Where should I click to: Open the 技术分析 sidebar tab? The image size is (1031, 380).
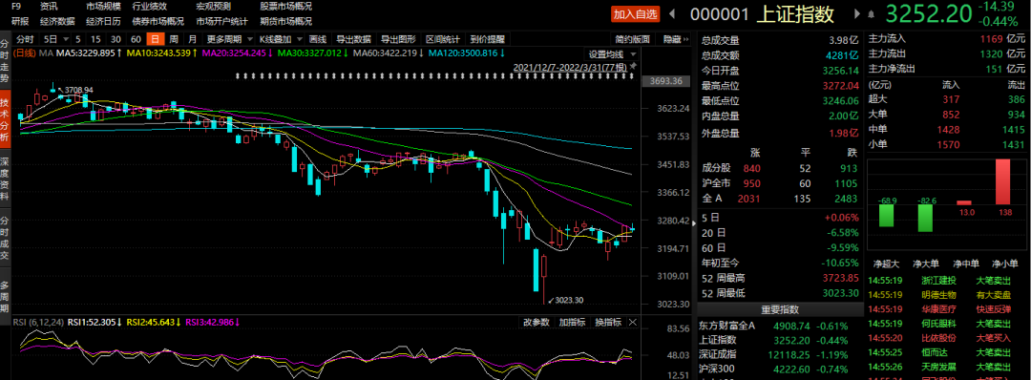(5, 120)
